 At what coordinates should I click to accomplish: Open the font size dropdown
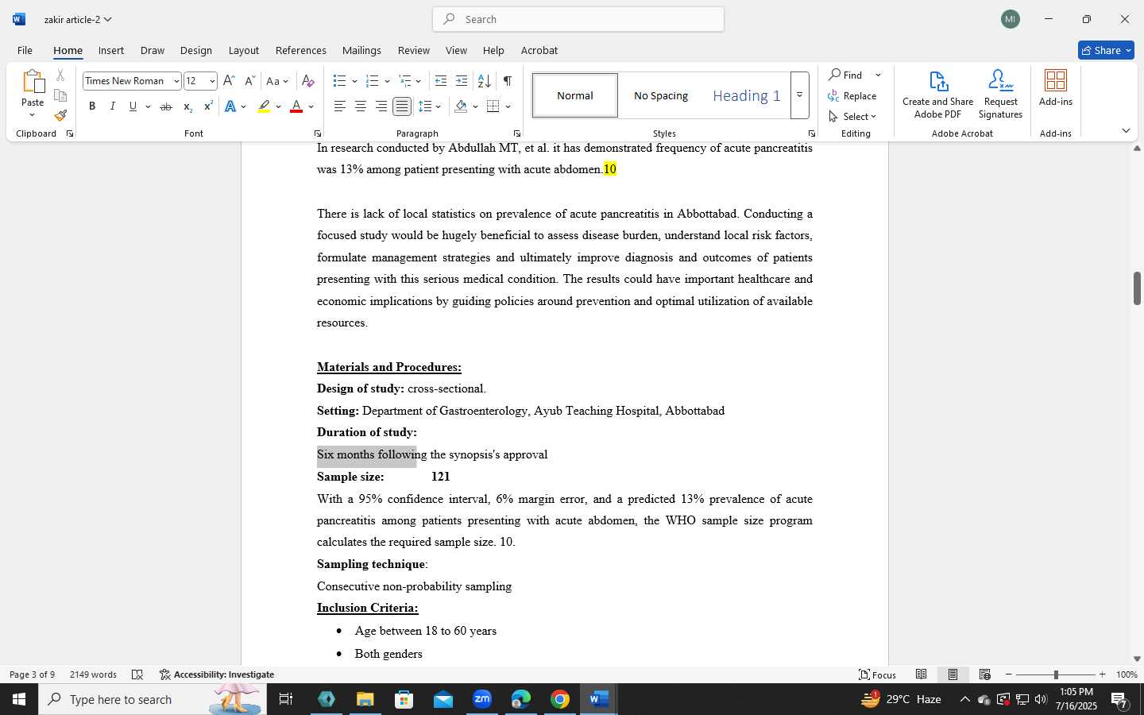tap(212, 81)
